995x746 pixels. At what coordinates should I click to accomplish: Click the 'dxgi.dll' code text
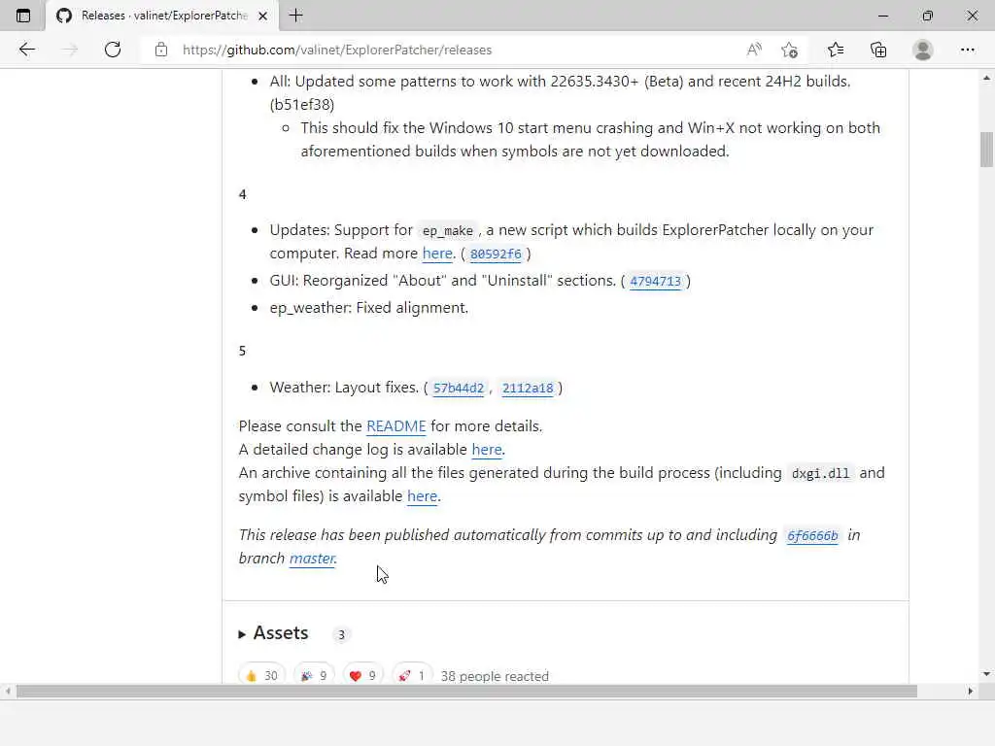[820, 474]
